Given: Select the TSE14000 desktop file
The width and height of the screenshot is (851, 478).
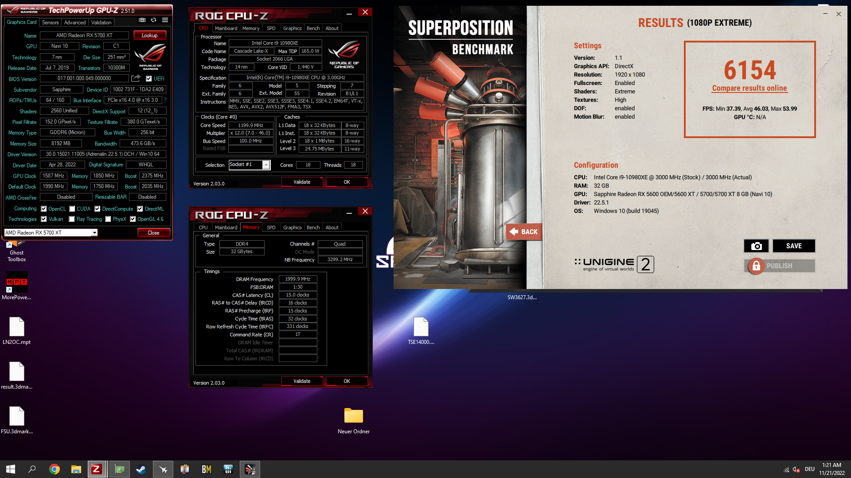Looking at the screenshot, I should click(x=421, y=331).
